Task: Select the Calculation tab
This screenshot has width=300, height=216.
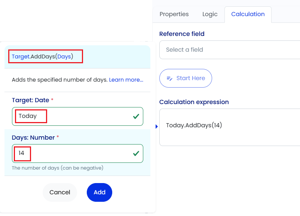Action: [x=248, y=14]
